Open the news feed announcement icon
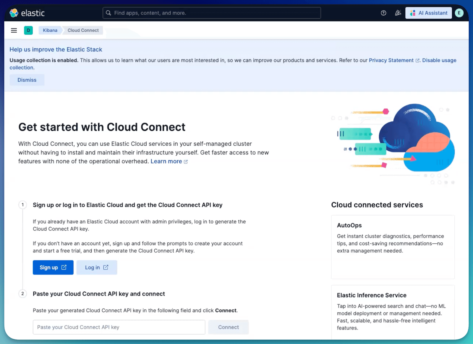Screen dimensions: 473x344 pos(398,13)
